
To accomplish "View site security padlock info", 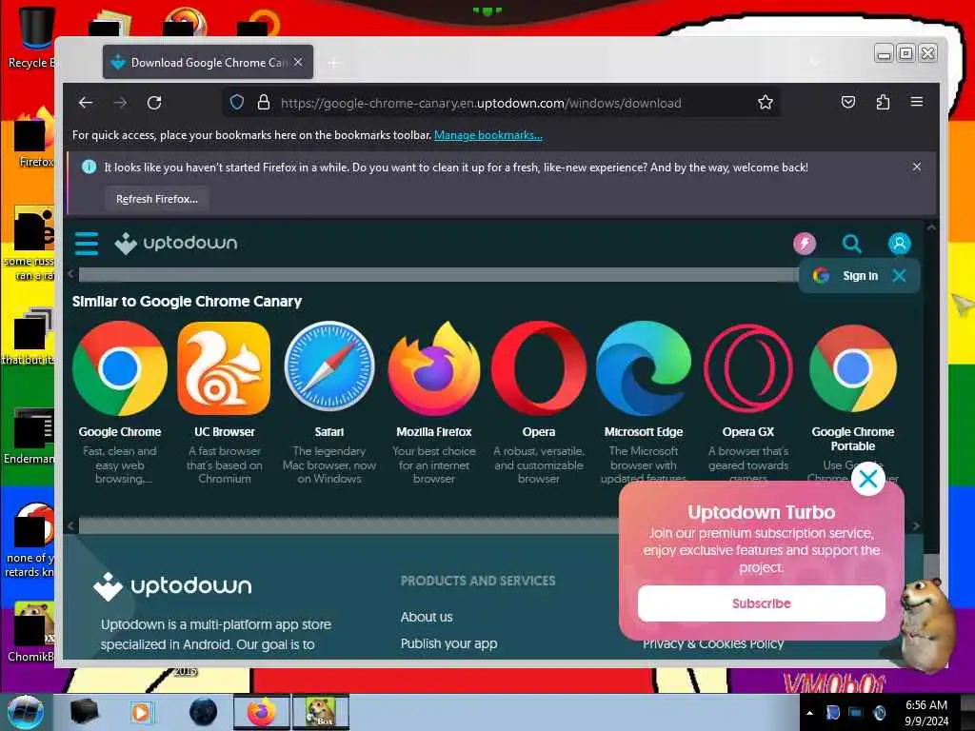I will pyautogui.click(x=264, y=103).
